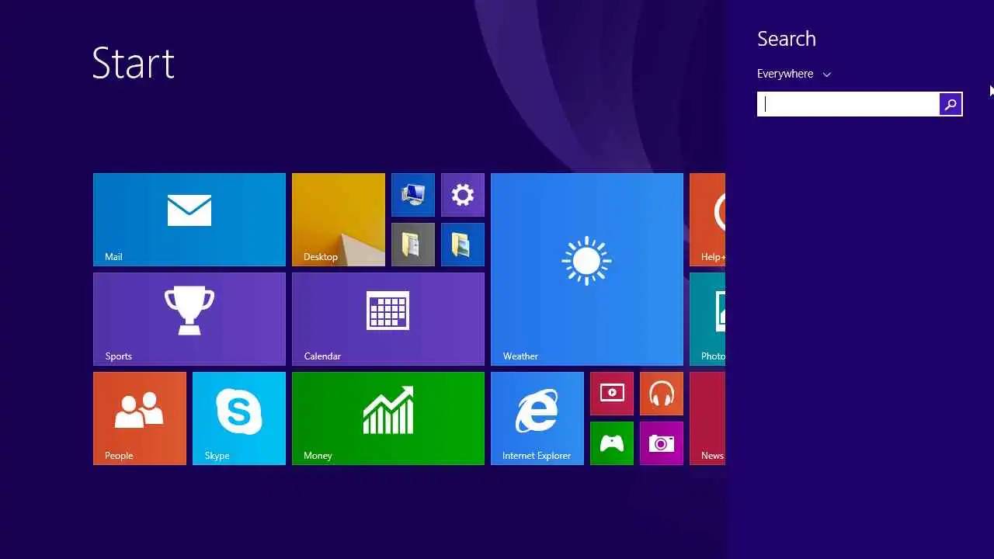Image resolution: width=994 pixels, height=559 pixels.
Task: Launch the People tile
Action: pyautogui.click(x=140, y=418)
